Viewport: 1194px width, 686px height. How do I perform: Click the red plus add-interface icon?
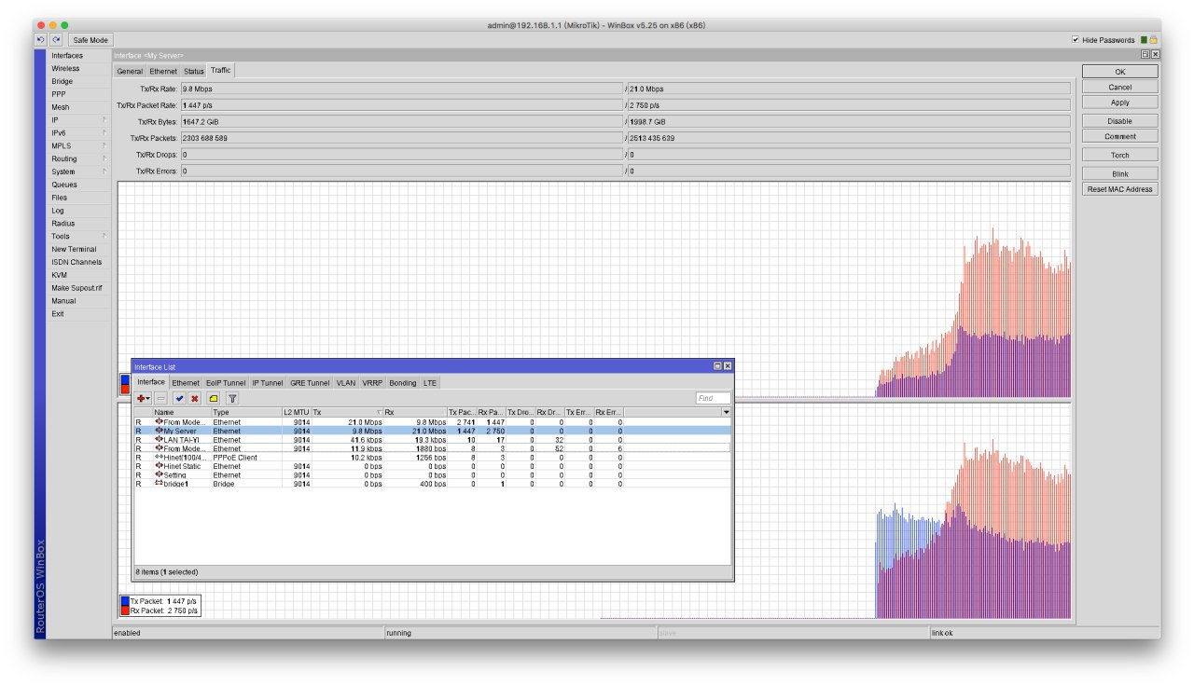pos(141,398)
